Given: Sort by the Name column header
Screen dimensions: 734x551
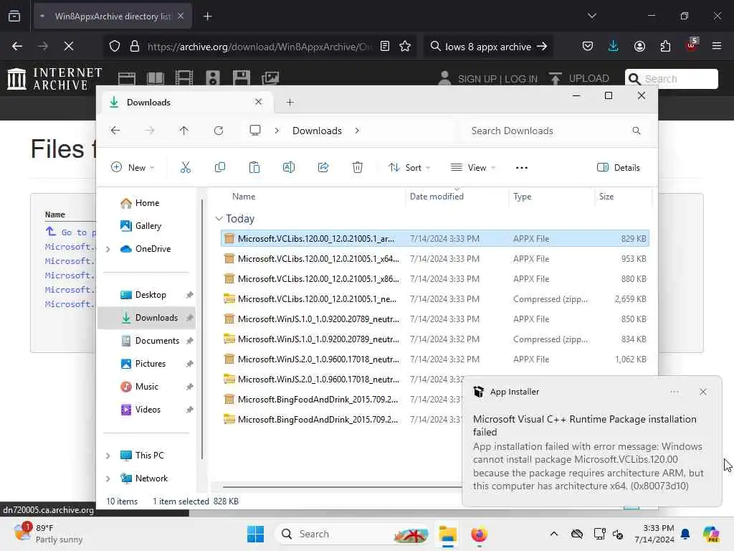Looking at the screenshot, I should [x=244, y=197].
